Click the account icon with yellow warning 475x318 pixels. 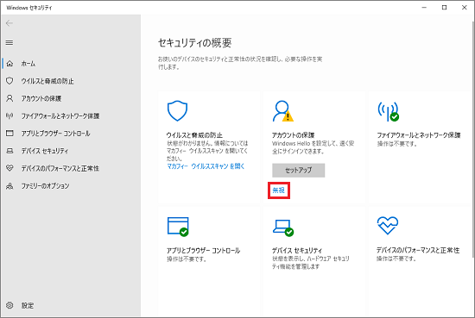283,111
